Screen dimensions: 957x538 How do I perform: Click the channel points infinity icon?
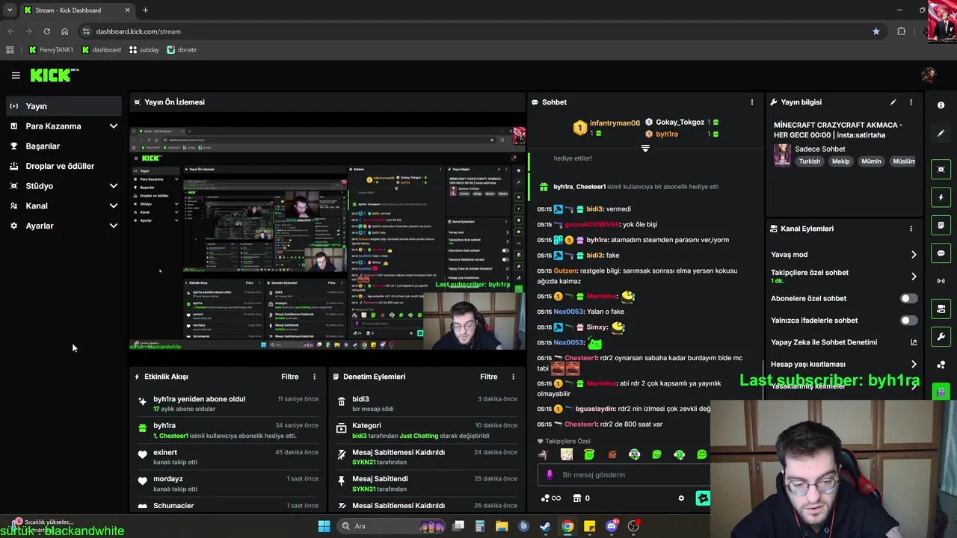pyautogui.click(x=550, y=498)
